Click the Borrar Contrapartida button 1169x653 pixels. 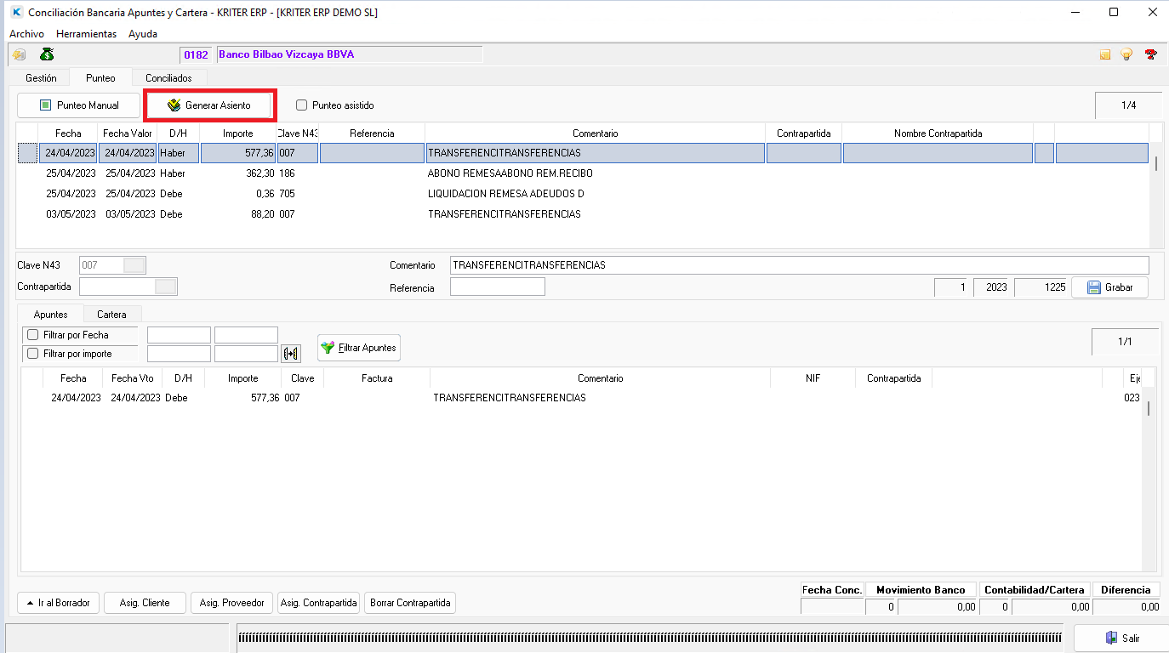coord(410,603)
